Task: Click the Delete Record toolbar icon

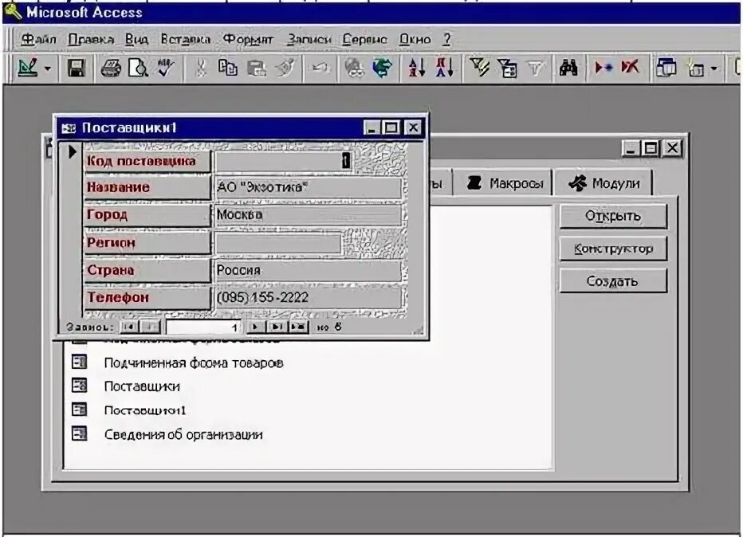Action: pyautogui.click(x=631, y=69)
